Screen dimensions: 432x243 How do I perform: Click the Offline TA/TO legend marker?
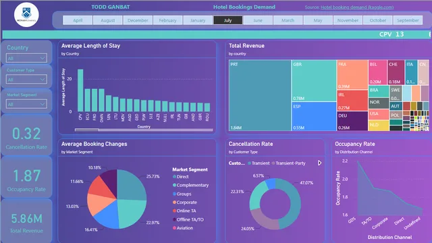(174, 219)
